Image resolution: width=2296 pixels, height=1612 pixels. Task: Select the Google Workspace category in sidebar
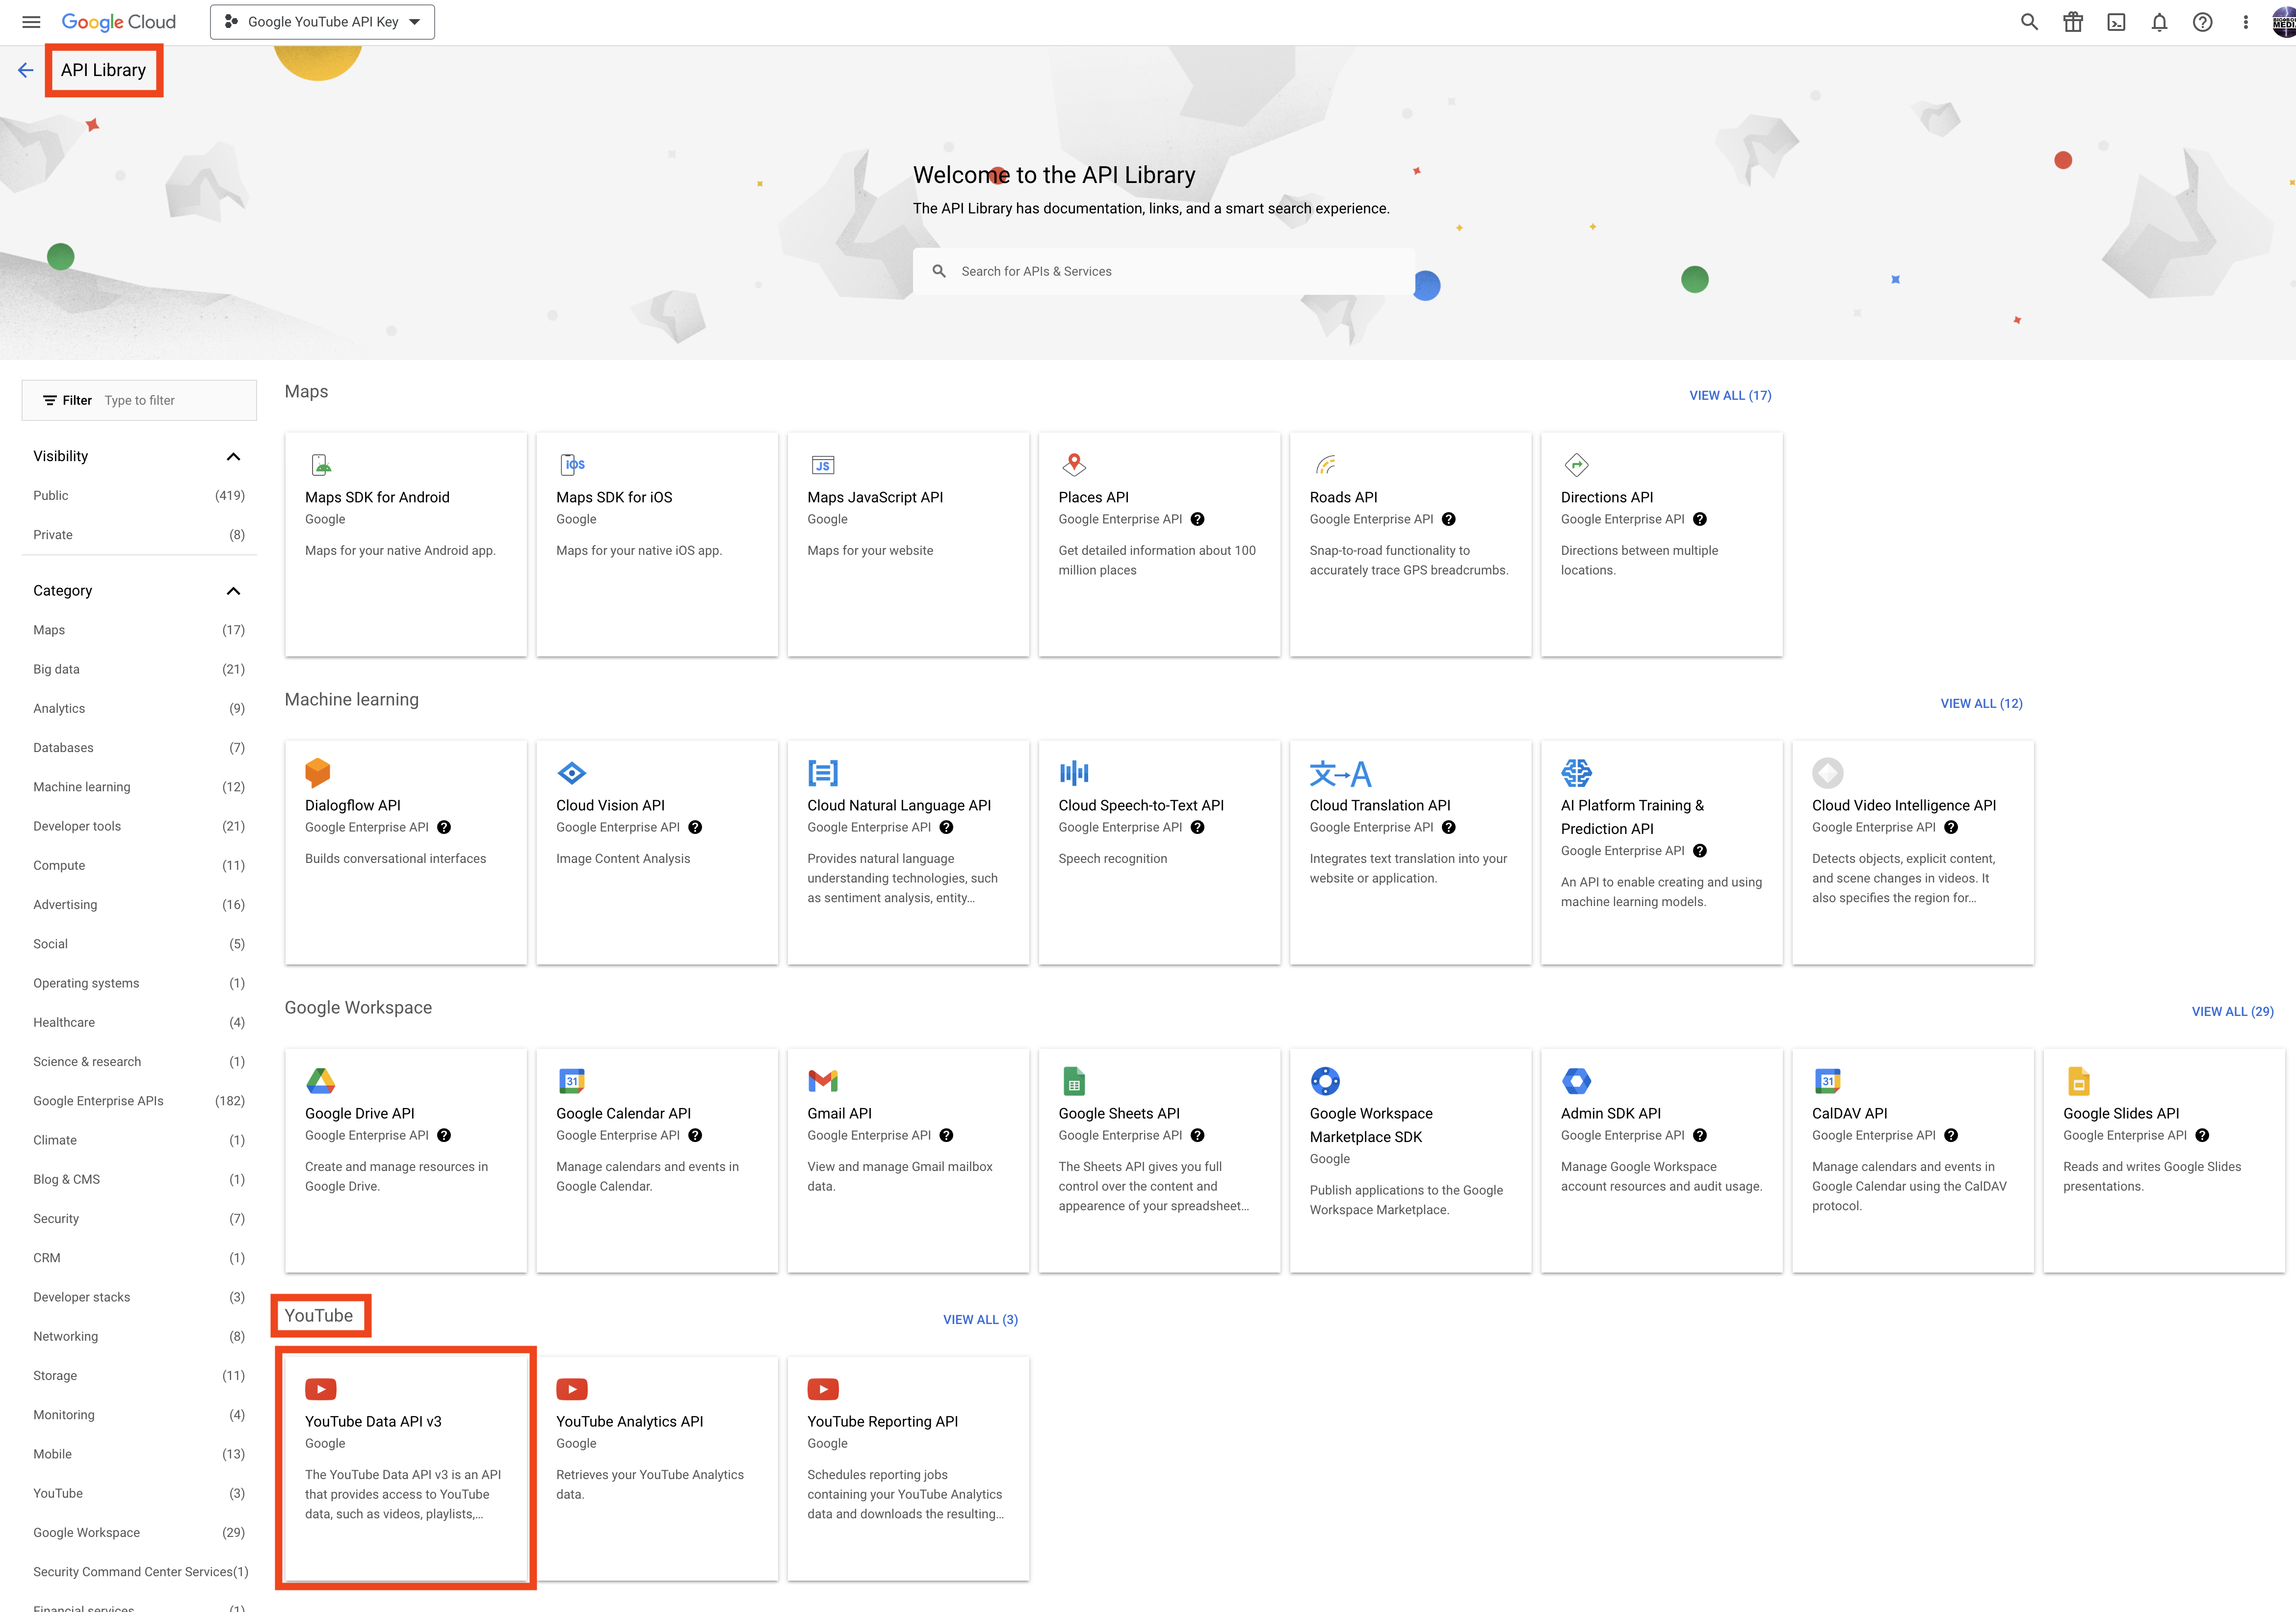(x=139, y=1532)
